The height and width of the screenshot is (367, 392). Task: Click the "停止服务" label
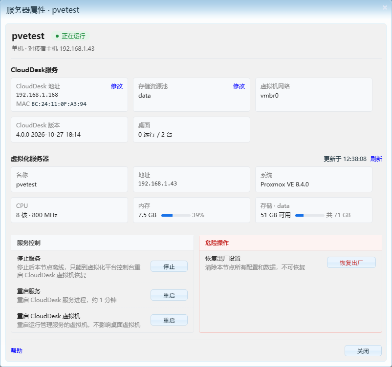[29, 258]
